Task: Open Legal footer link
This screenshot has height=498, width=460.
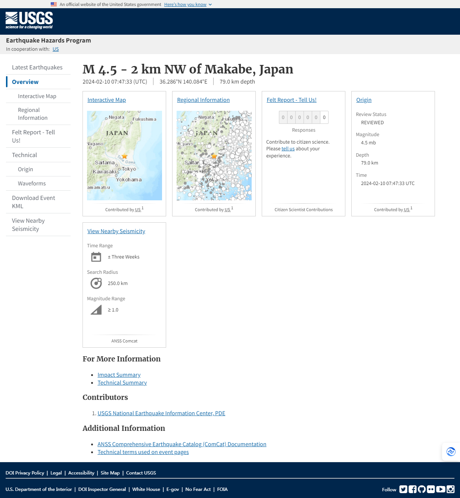Action: coord(56,473)
